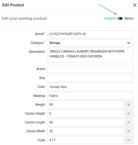
Task: Edit the Color field with Tomato Red
Action: click(x=90, y=87)
